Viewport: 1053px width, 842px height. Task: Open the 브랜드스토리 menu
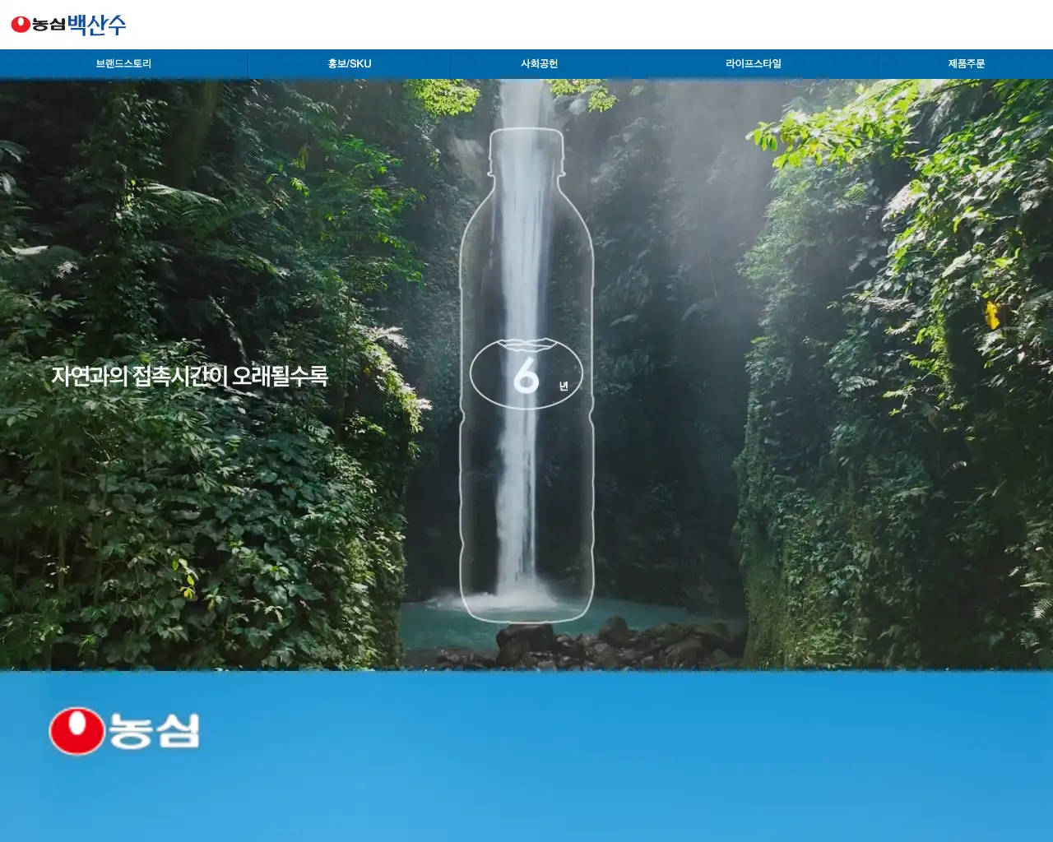123,63
